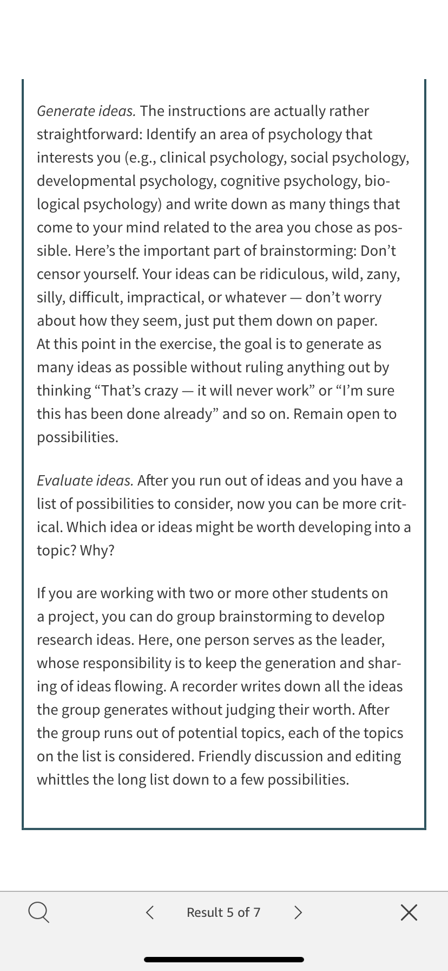The width and height of the screenshot is (448, 971).
Task: Tap the italic "Evaluate ideas." heading
Action: [x=85, y=481]
